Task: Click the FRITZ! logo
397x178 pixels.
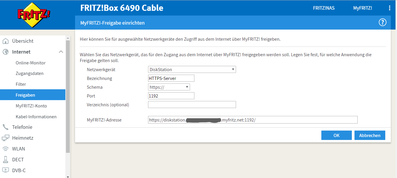Action: coord(34,15)
